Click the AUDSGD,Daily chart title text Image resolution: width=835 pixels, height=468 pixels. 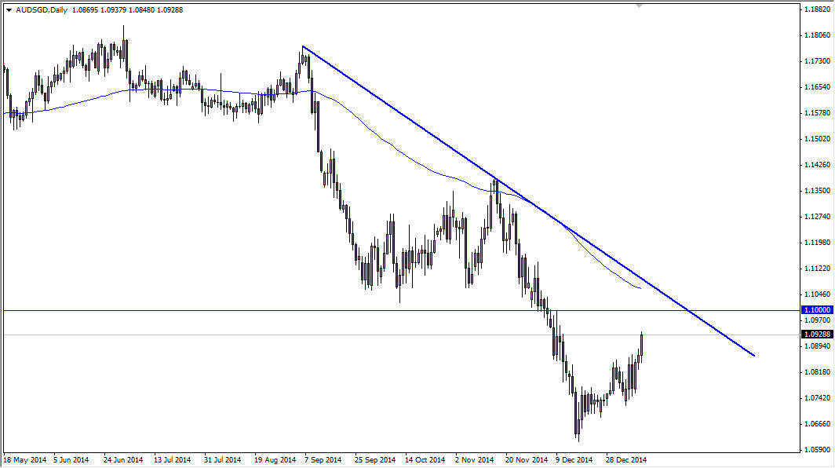click(x=42, y=10)
